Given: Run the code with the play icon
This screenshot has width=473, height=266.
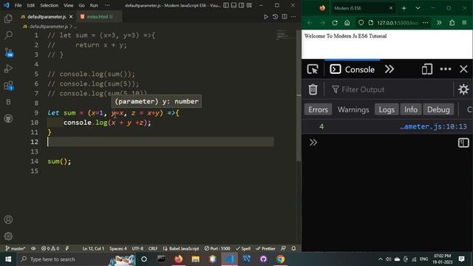Looking at the screenshot, I should click(x=266, y=17).
